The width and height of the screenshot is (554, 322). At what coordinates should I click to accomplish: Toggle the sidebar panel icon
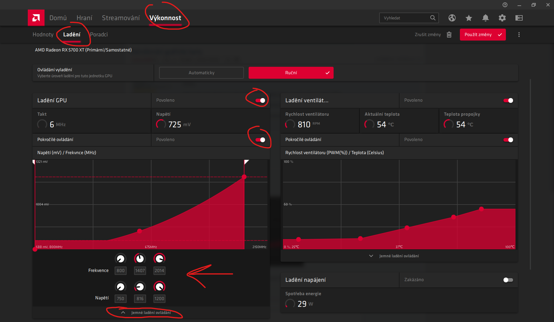tap(519, 18)
